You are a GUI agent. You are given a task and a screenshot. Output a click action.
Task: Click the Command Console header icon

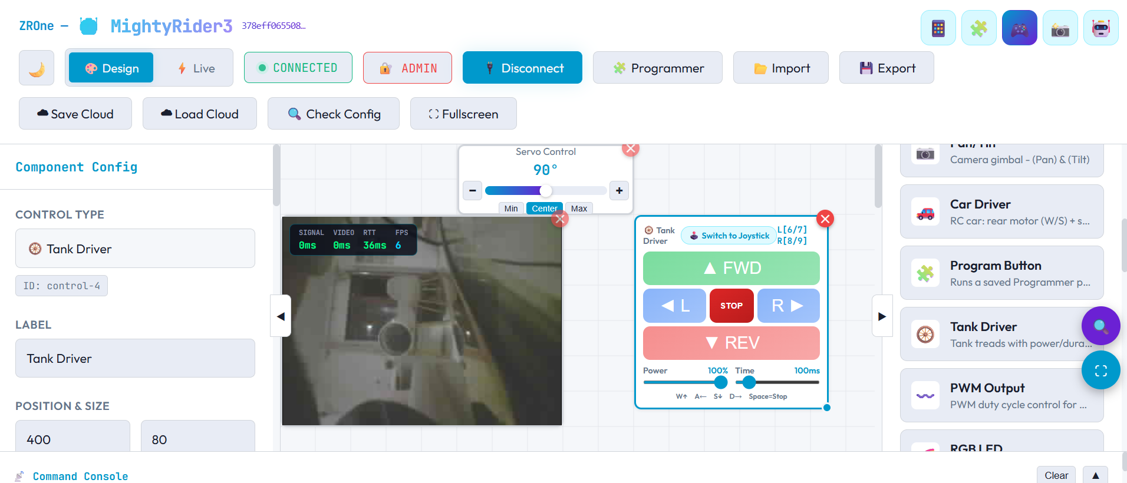pos(19,476)
